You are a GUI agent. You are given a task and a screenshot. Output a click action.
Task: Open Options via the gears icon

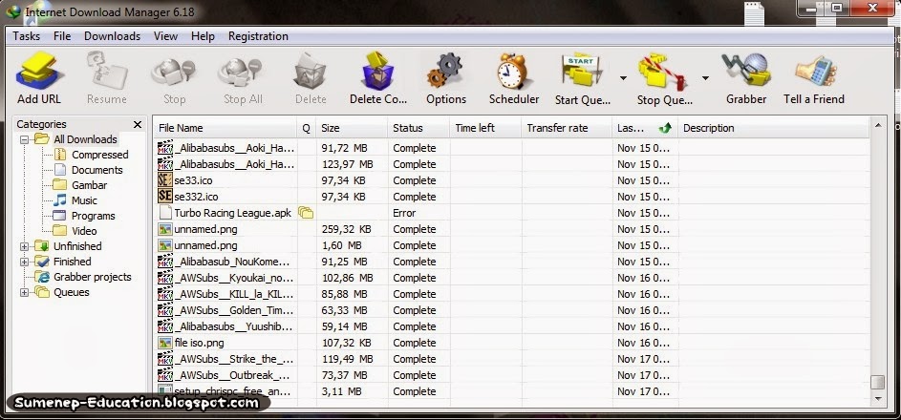445,70
